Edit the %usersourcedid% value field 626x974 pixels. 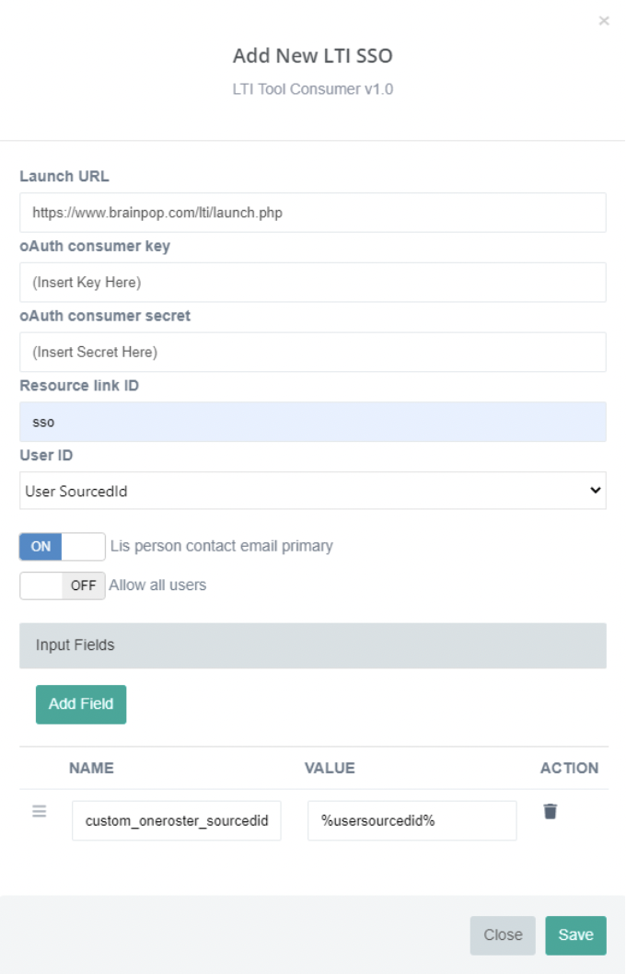coord(412,820)
